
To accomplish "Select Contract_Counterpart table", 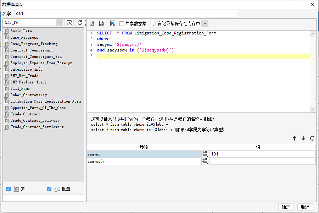I will tap(32, 50).
